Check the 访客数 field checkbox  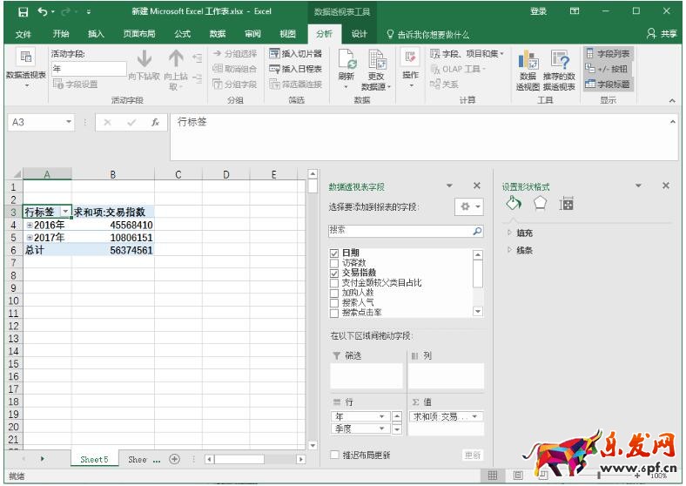tap(334, 263)
